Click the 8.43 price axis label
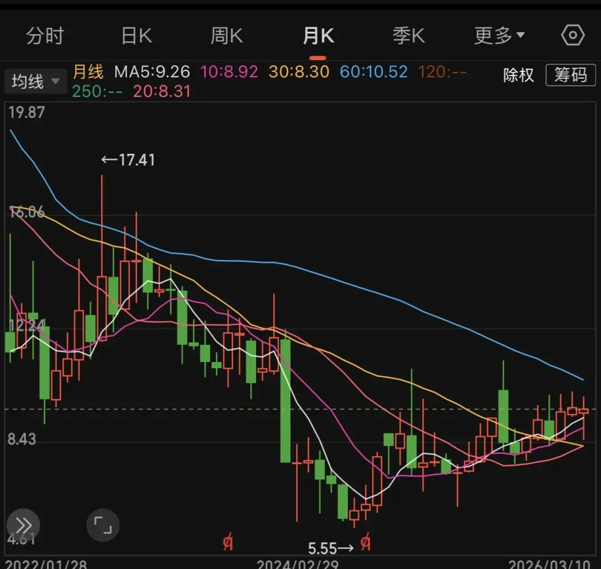This screenshot has height=569, width=601. pyautogui.click(x=22, y=439)
